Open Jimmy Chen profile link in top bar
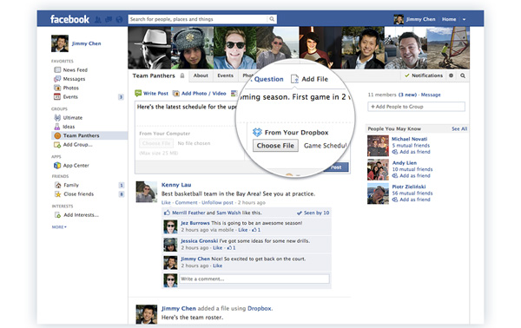The width and height of the screenshot is (521, 328). tap(420, 19)
